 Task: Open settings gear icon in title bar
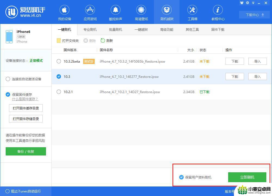[x=248, y=3]
